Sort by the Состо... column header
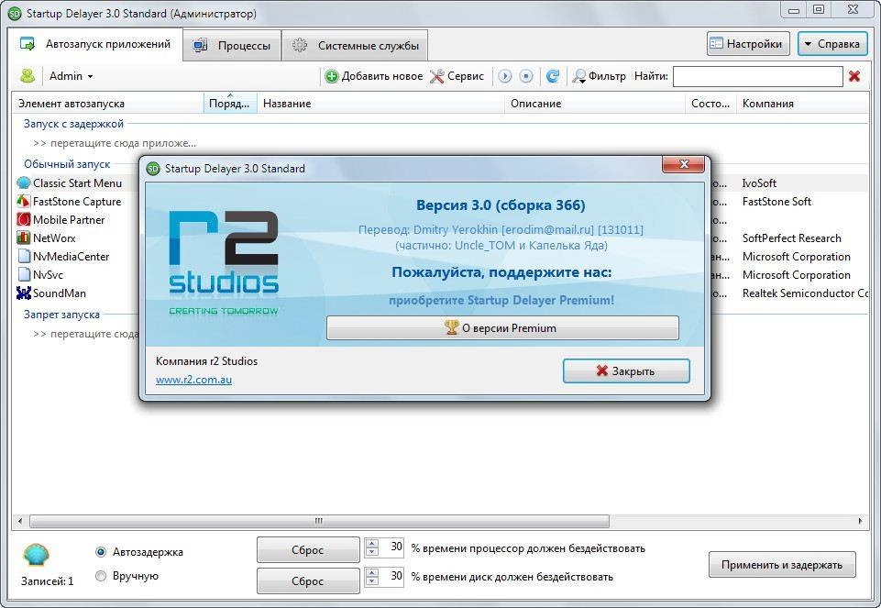This screenshot has width=881, height=608. point(710,104)
